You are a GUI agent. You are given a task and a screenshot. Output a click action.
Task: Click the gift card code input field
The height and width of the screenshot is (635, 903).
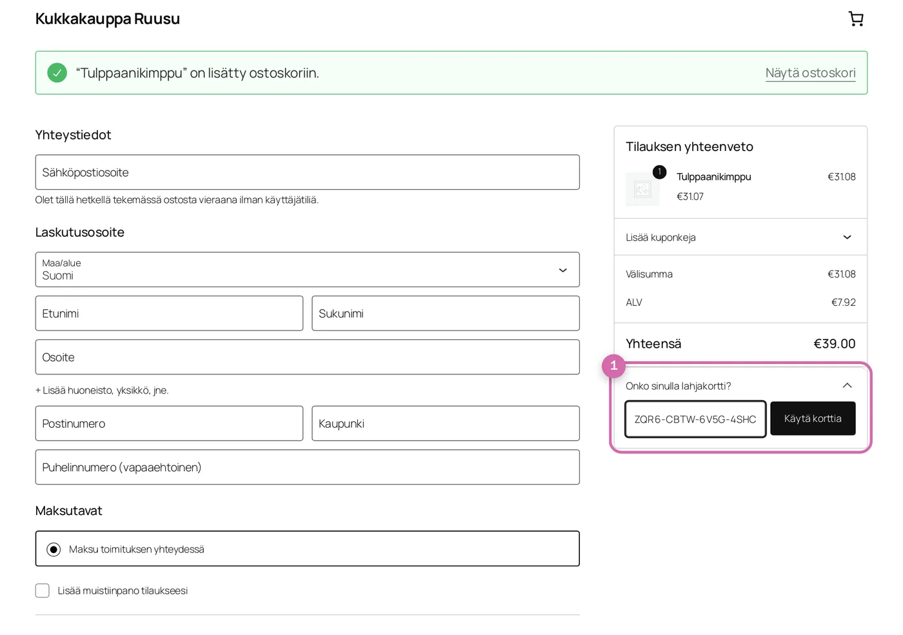[695, 419]
